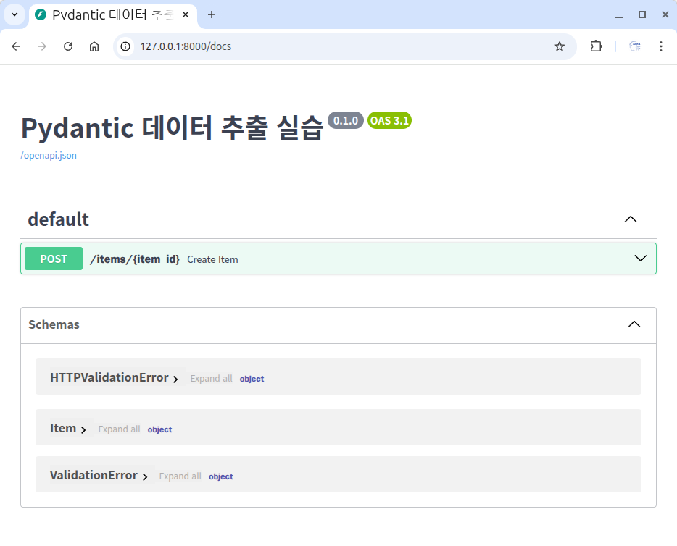
Task: Close the Pydantic docs tab
Action: [x=186, y=14]
